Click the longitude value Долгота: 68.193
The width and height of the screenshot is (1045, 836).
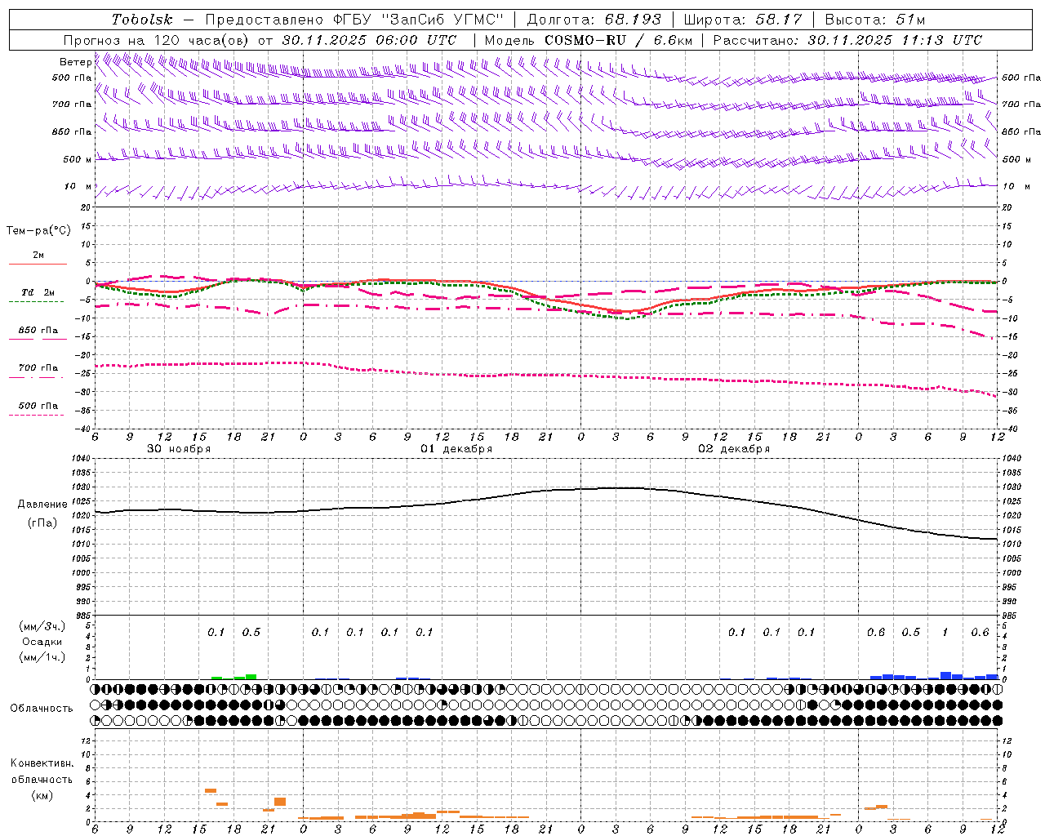[x=594, y=20]
